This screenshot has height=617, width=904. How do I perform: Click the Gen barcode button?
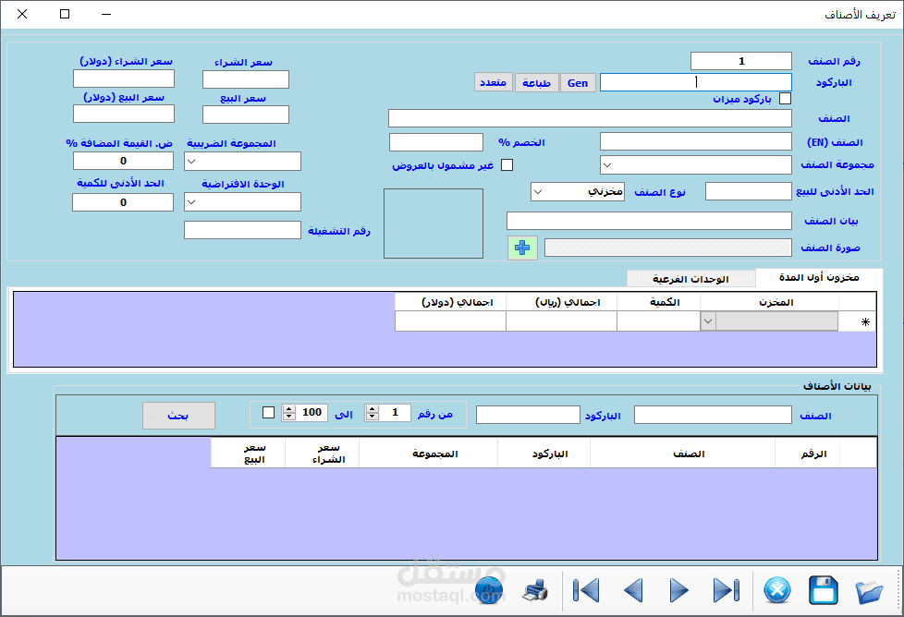coord(578,83)
